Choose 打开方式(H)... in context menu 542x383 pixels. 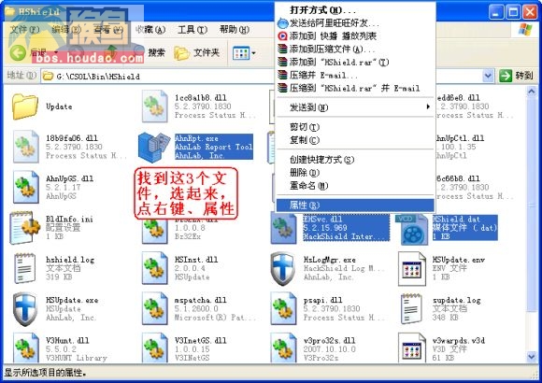355,10
